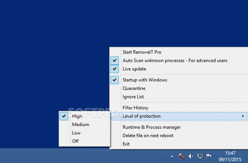Open the network tray icon

(x=200, y=156)
